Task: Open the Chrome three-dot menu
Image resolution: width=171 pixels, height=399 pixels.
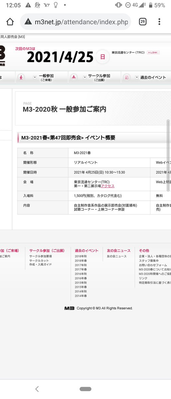Action: coord(159,22)
